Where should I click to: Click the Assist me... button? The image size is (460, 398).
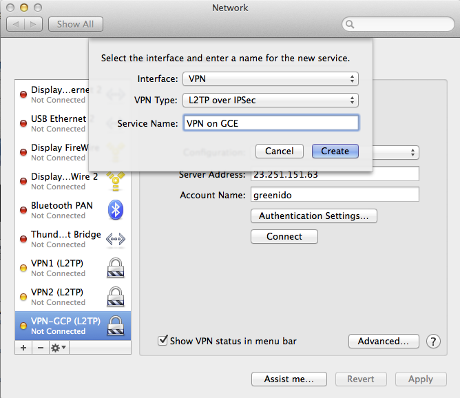pyautogui.click(x=289, y=379)
